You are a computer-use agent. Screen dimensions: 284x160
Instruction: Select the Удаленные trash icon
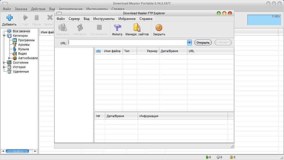[9, 71]
